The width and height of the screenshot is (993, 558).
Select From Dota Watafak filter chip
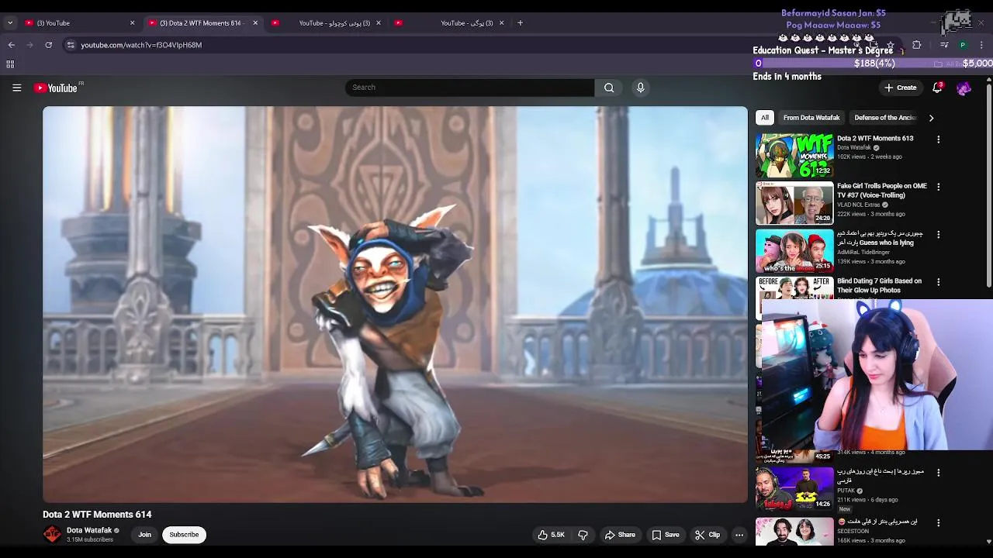811,118
